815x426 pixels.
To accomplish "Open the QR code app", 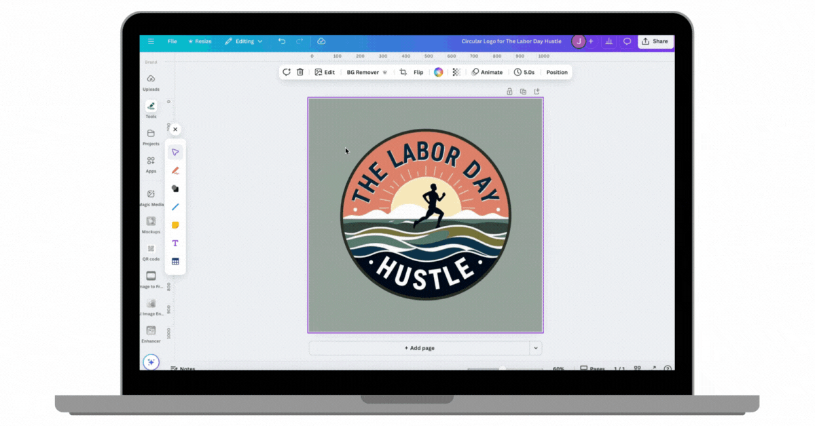I will click(x=151, y=252).
